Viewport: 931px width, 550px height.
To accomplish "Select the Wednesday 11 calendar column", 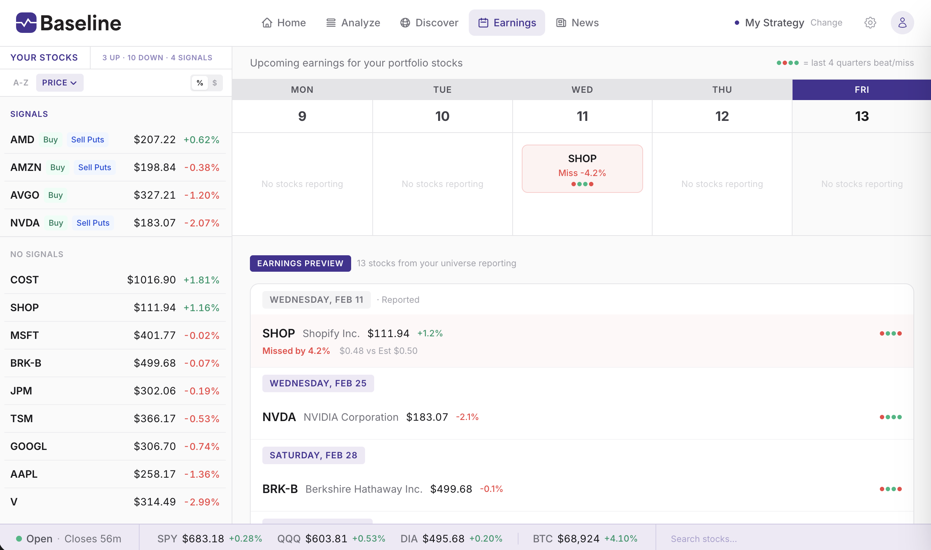I will click(582, 116).
